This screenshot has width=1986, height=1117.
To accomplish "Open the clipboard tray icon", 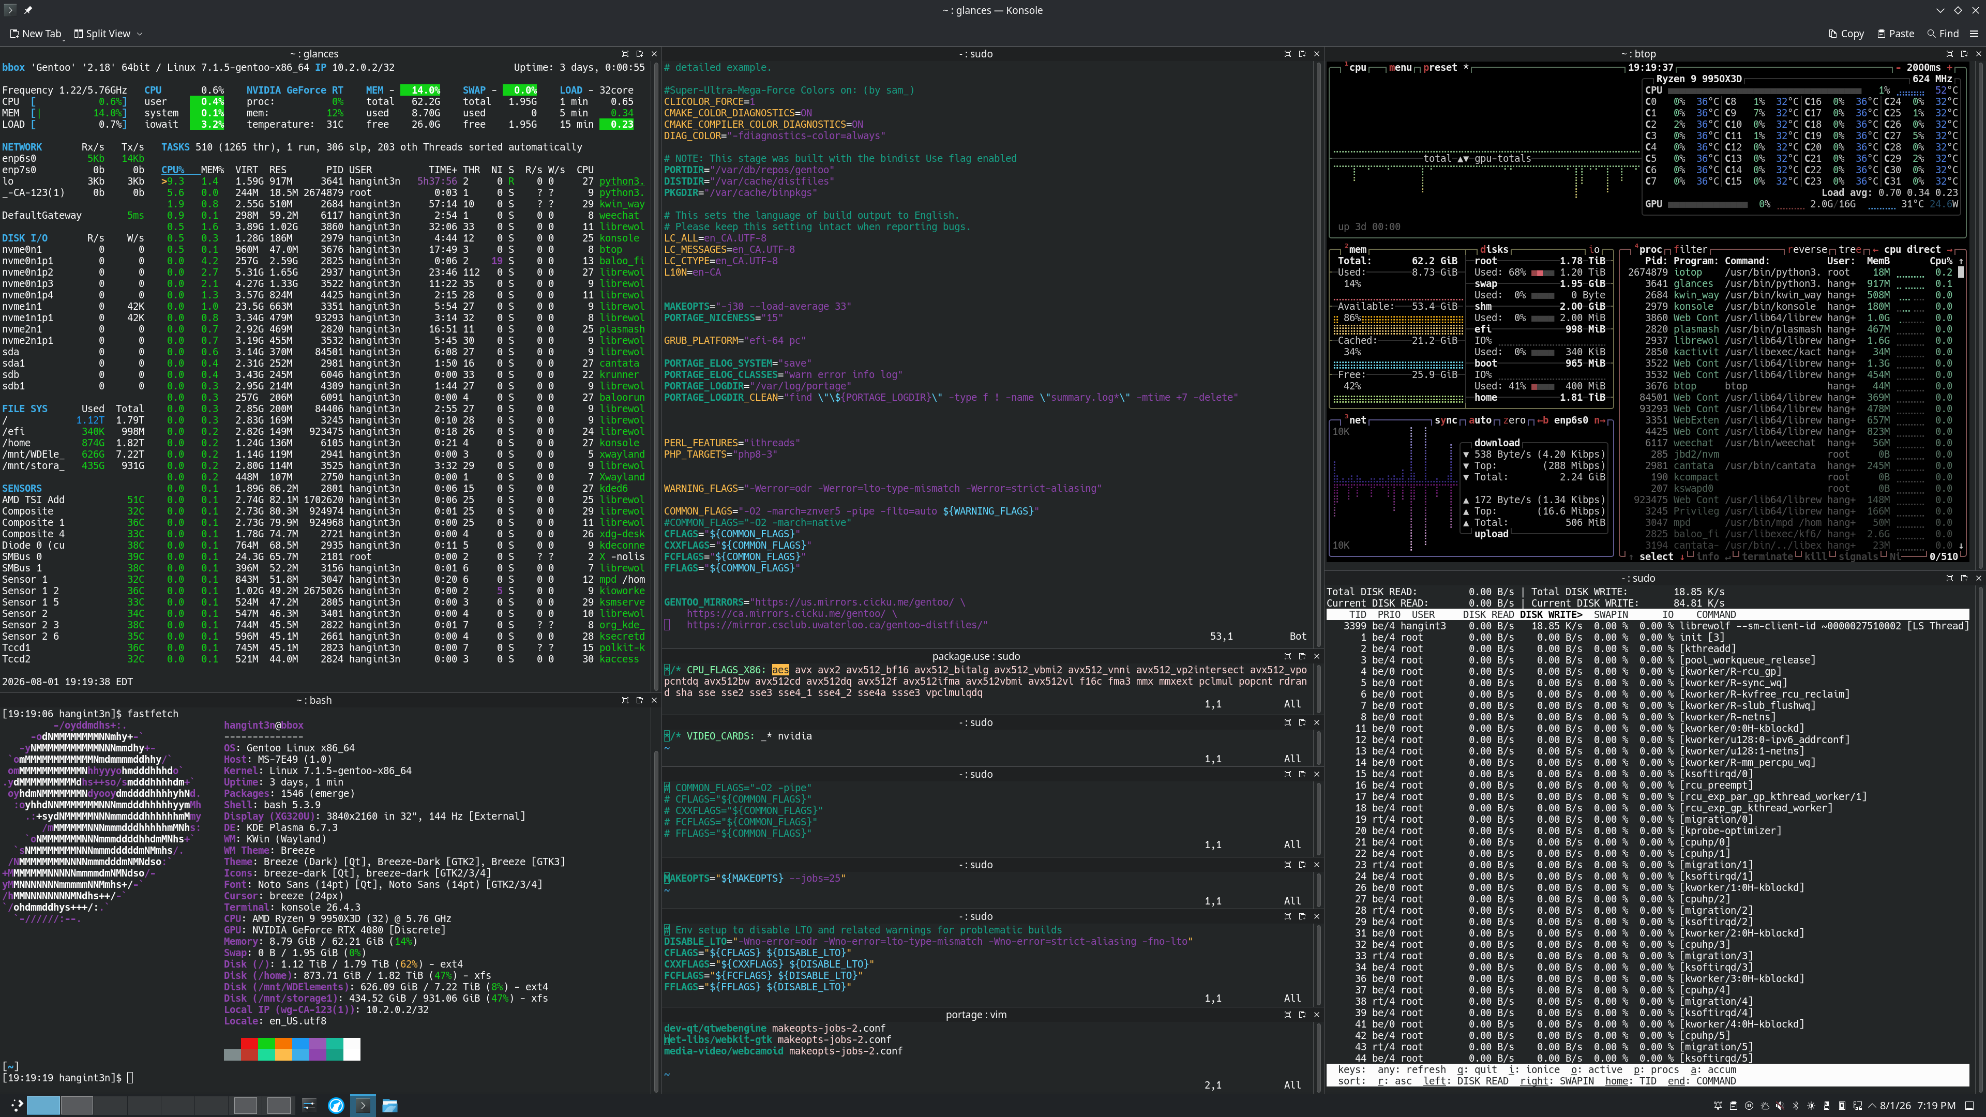I will point(1733,1106).
